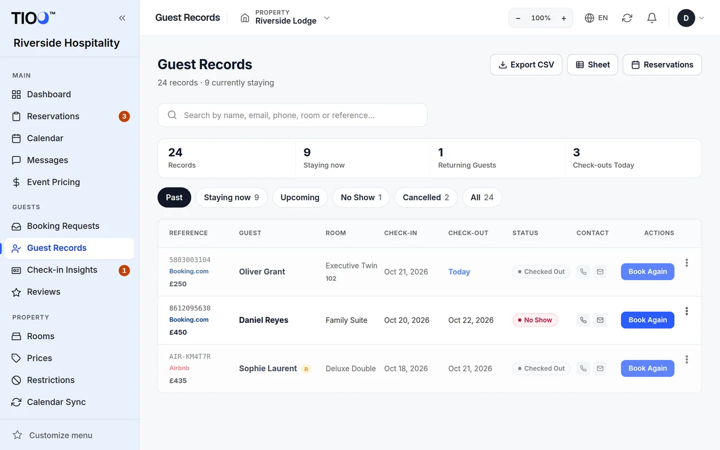The height and width of the screenshot is (450, 720).
Task: Open the actions menu for Oliver Grant
Action: point(687,263)
